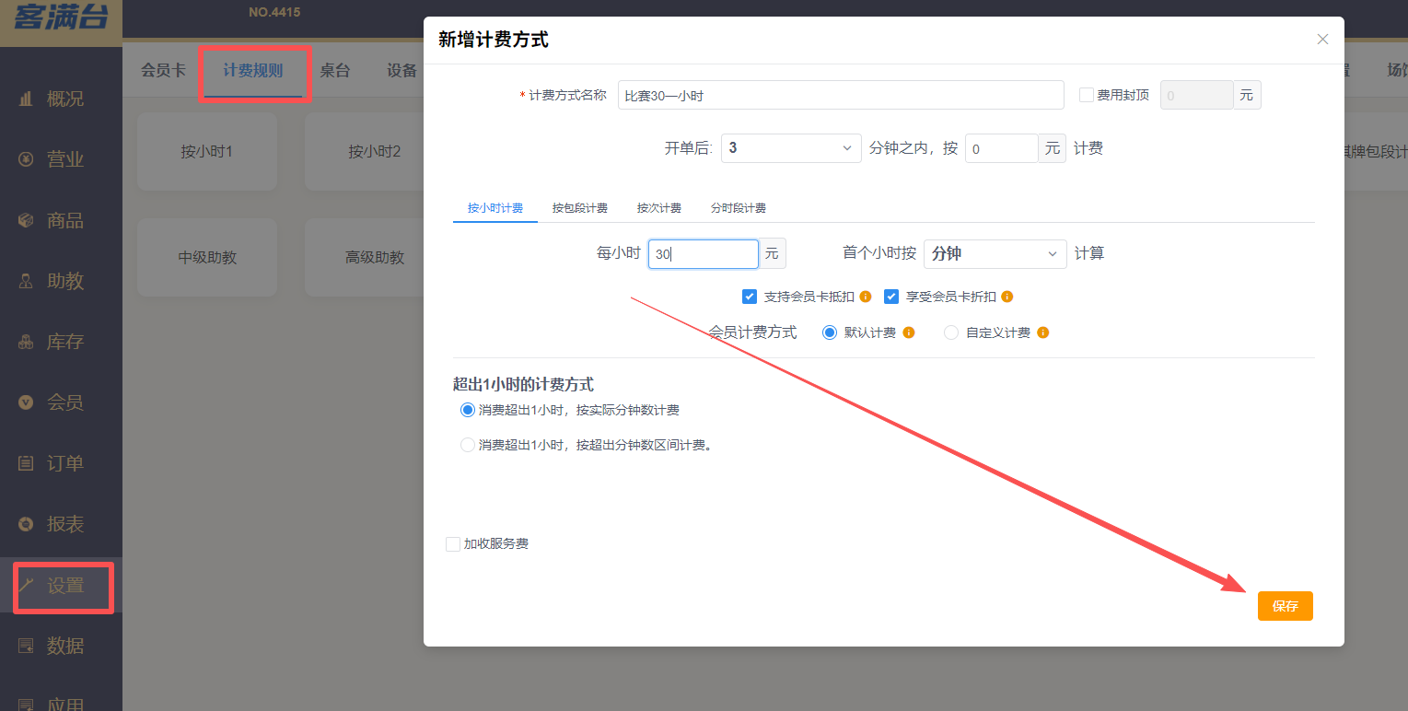Close the 新增计费方式 dialog
The image size is (1408, 711).
[1322, 40]
